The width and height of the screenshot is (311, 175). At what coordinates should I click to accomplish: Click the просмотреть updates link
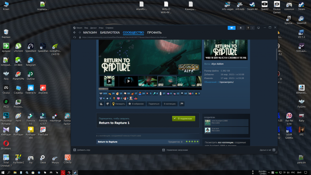pos(226,82)
